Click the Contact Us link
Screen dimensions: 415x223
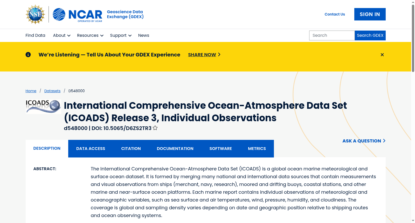335,14
